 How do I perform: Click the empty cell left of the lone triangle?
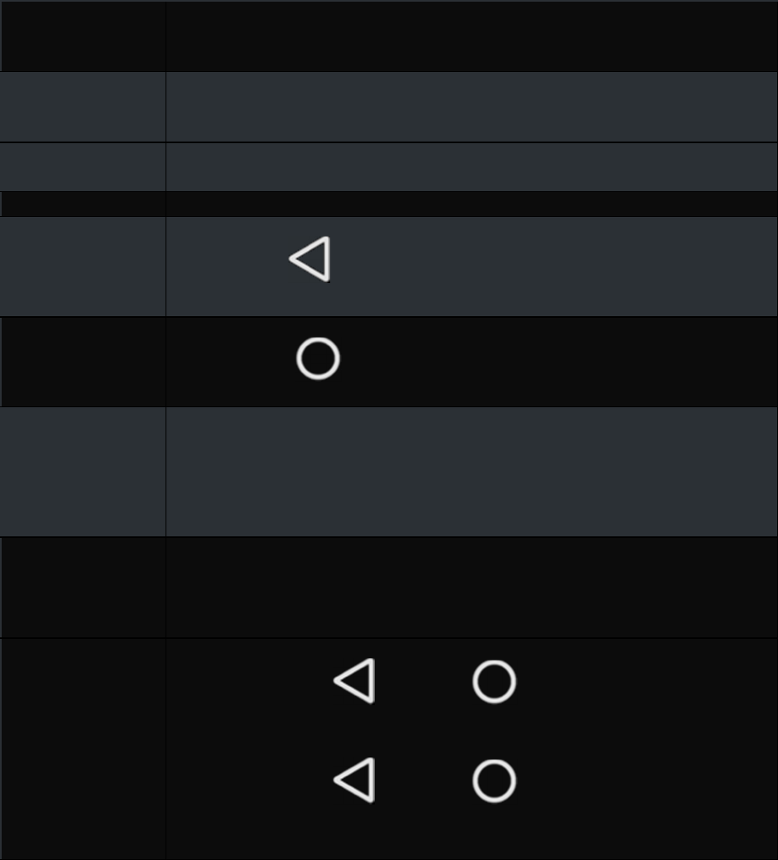[83, 267]
